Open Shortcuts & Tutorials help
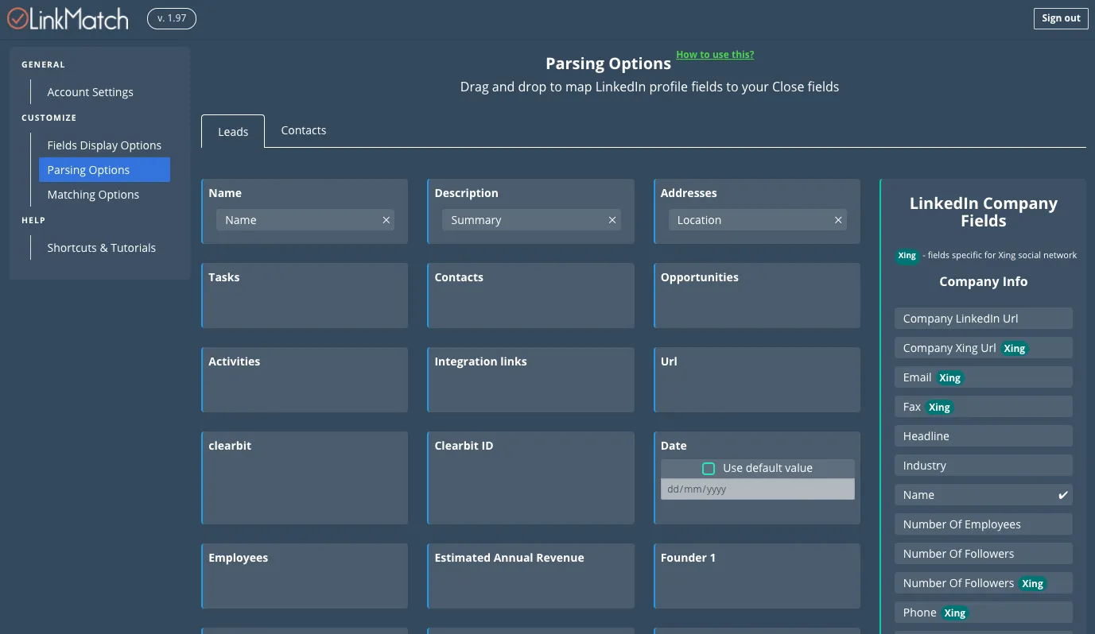 point(101,248)
